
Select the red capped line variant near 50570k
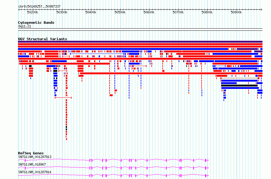coord(139,66)
